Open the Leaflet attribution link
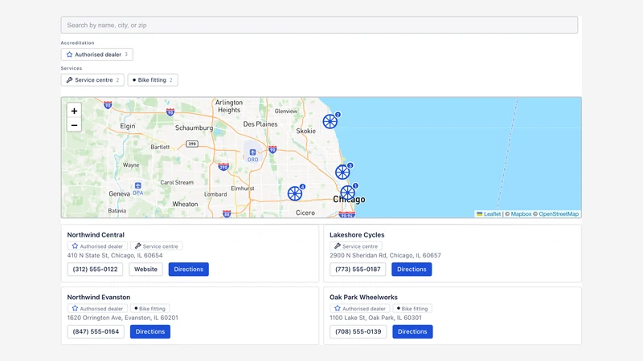This screenshot has height=361, width=643. [x=492, y=213]
